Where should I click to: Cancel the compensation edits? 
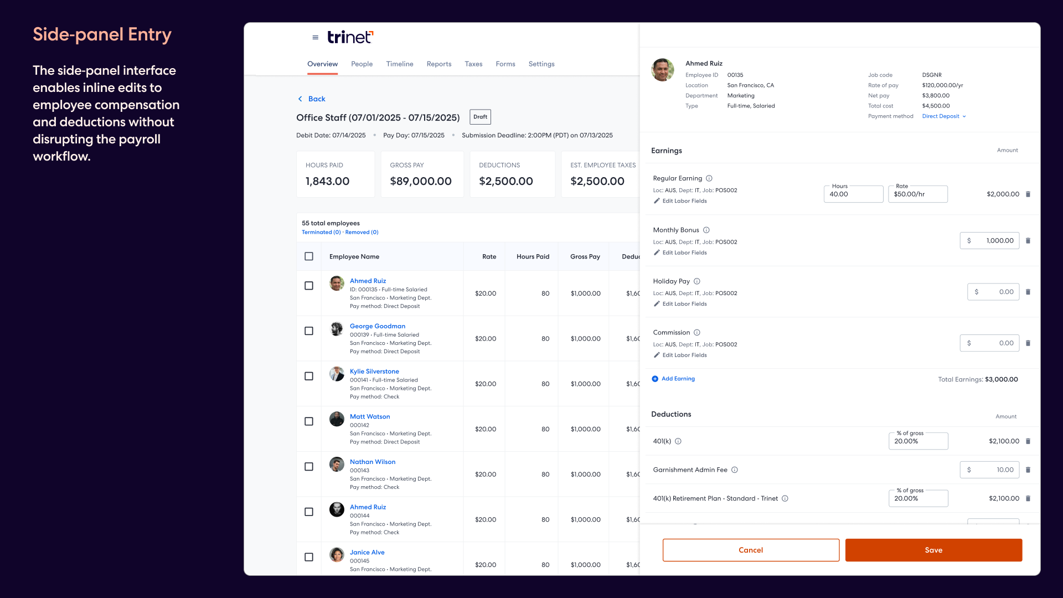(751, 550)
